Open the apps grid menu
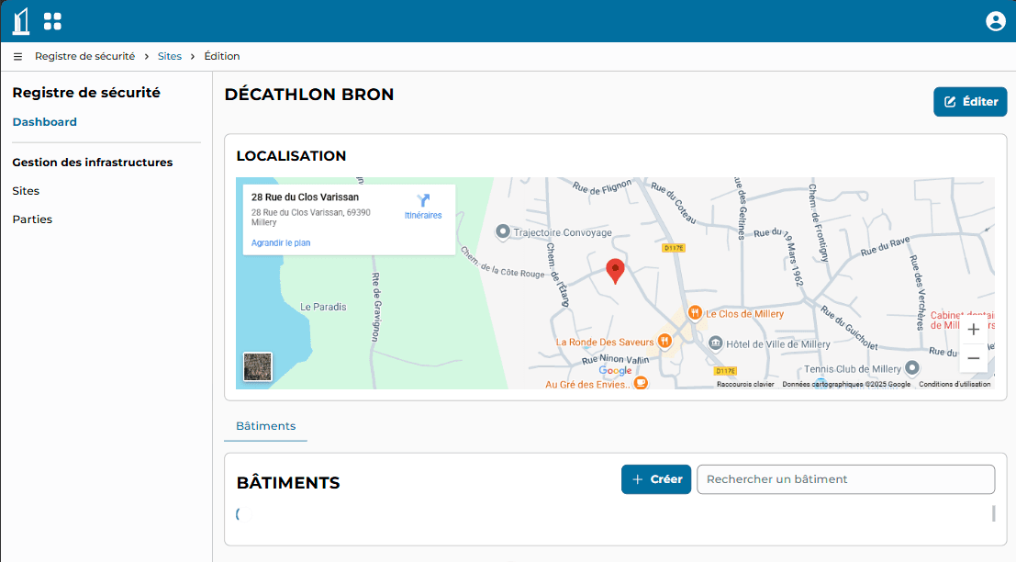Image resolution: width=1016 pixels, height=562 pixels. tap(52, 21)
